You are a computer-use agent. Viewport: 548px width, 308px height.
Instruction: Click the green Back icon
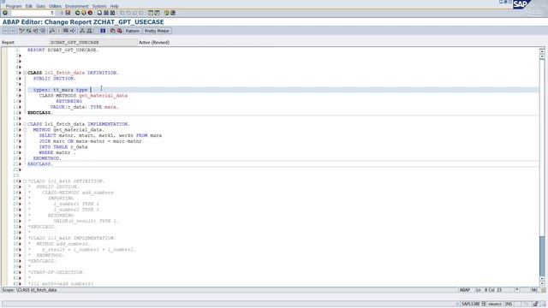point(78,13)
